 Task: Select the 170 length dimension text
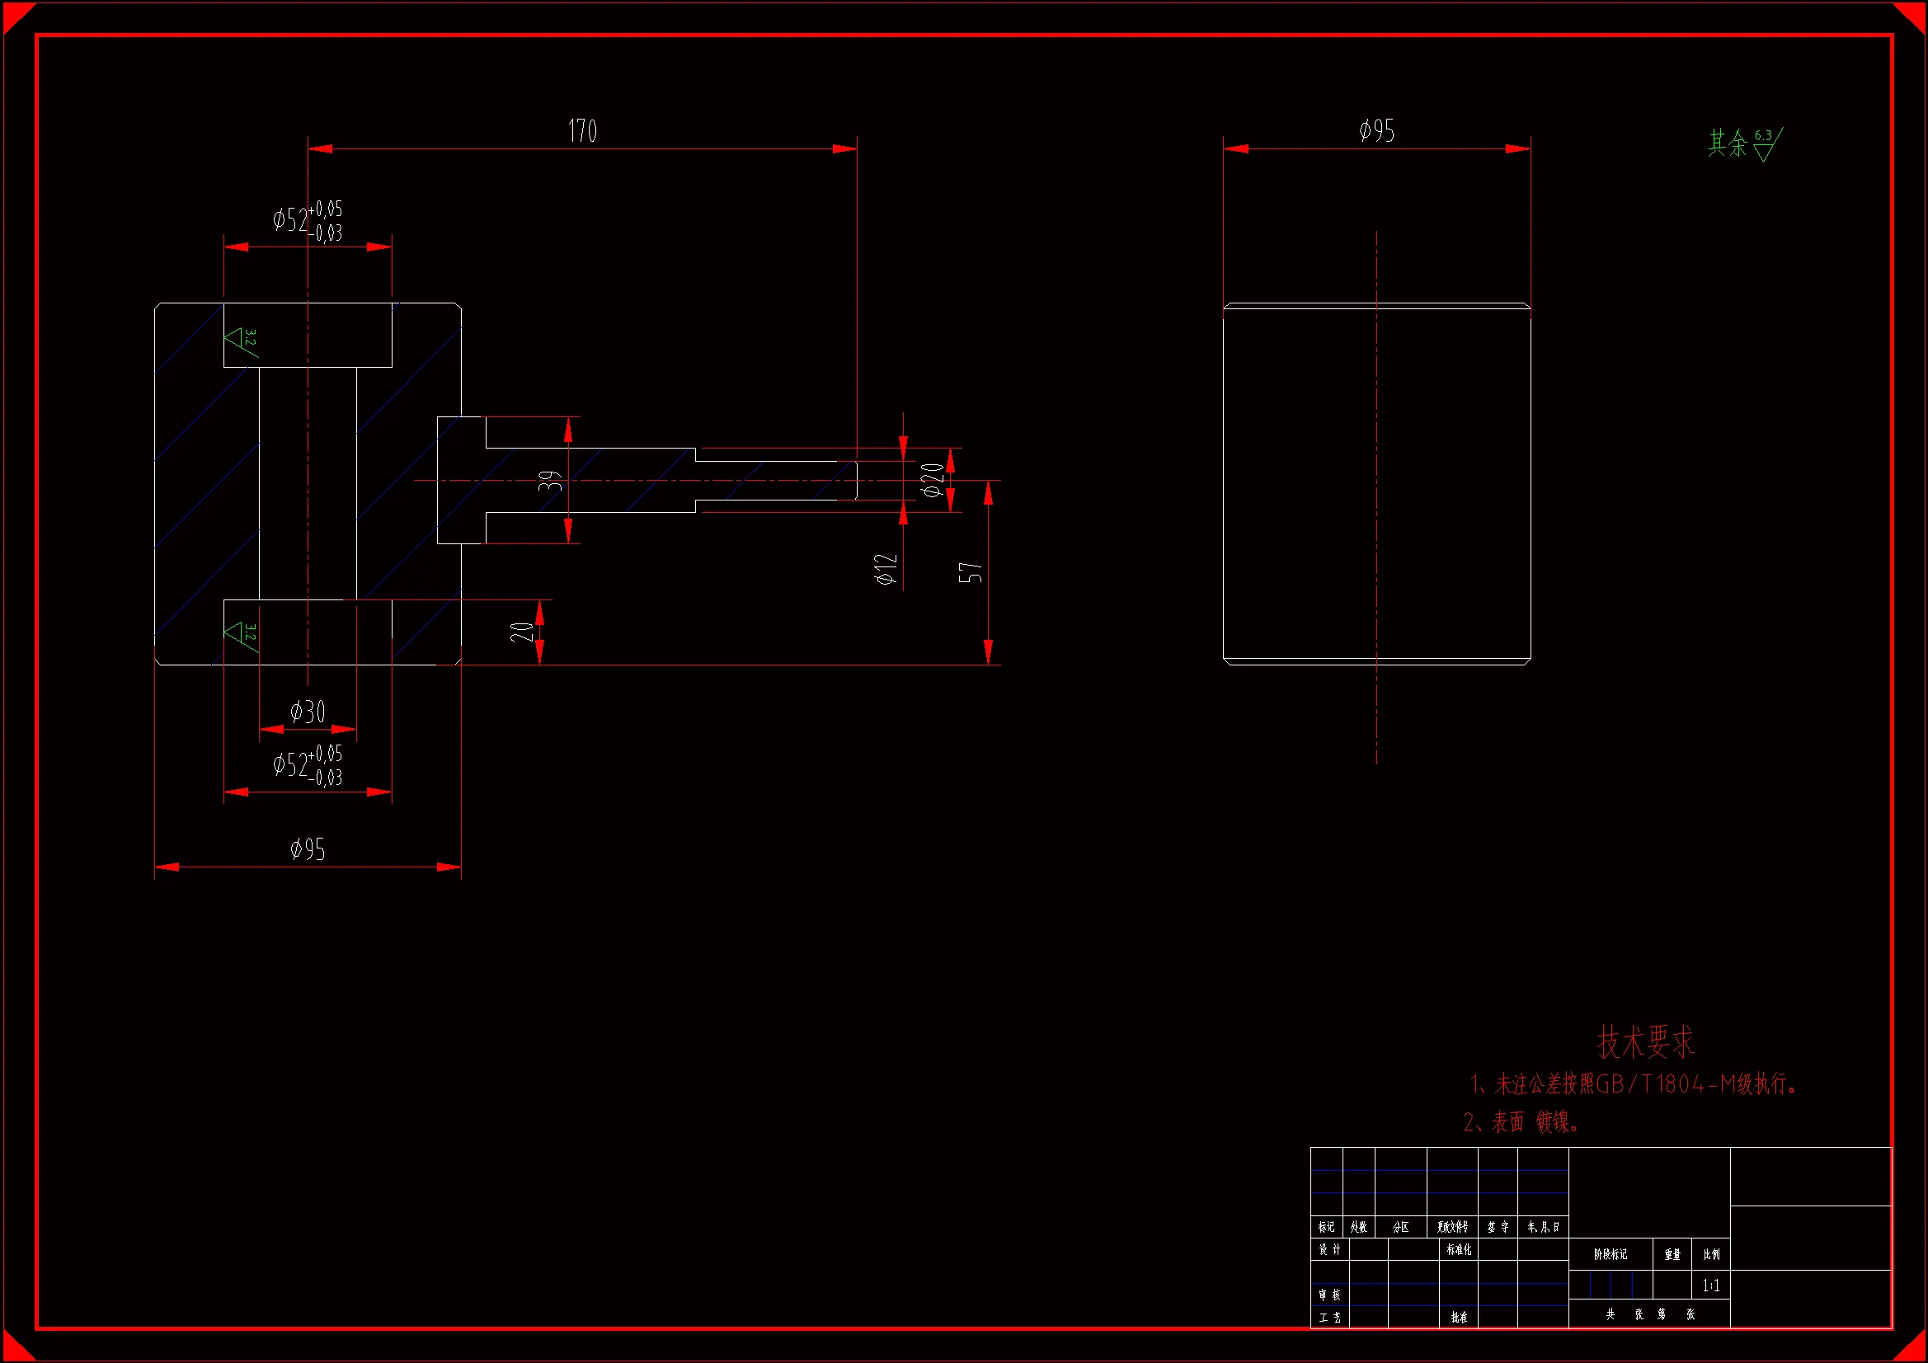click(582, 131)
